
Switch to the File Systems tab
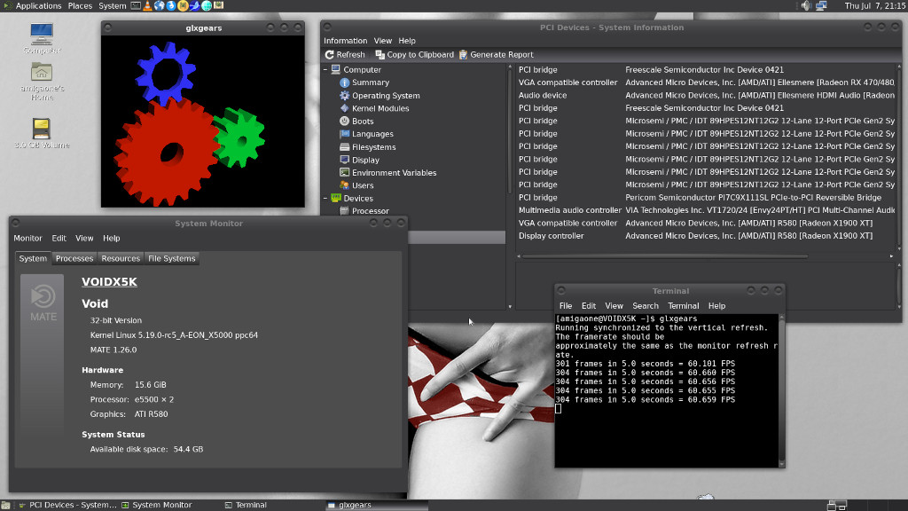coord(171,258)
